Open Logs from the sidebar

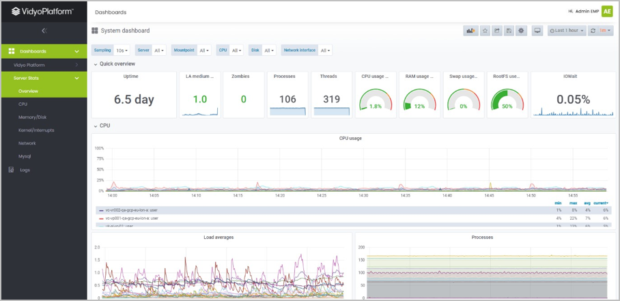pyautogui.click(x=25, y=170)
